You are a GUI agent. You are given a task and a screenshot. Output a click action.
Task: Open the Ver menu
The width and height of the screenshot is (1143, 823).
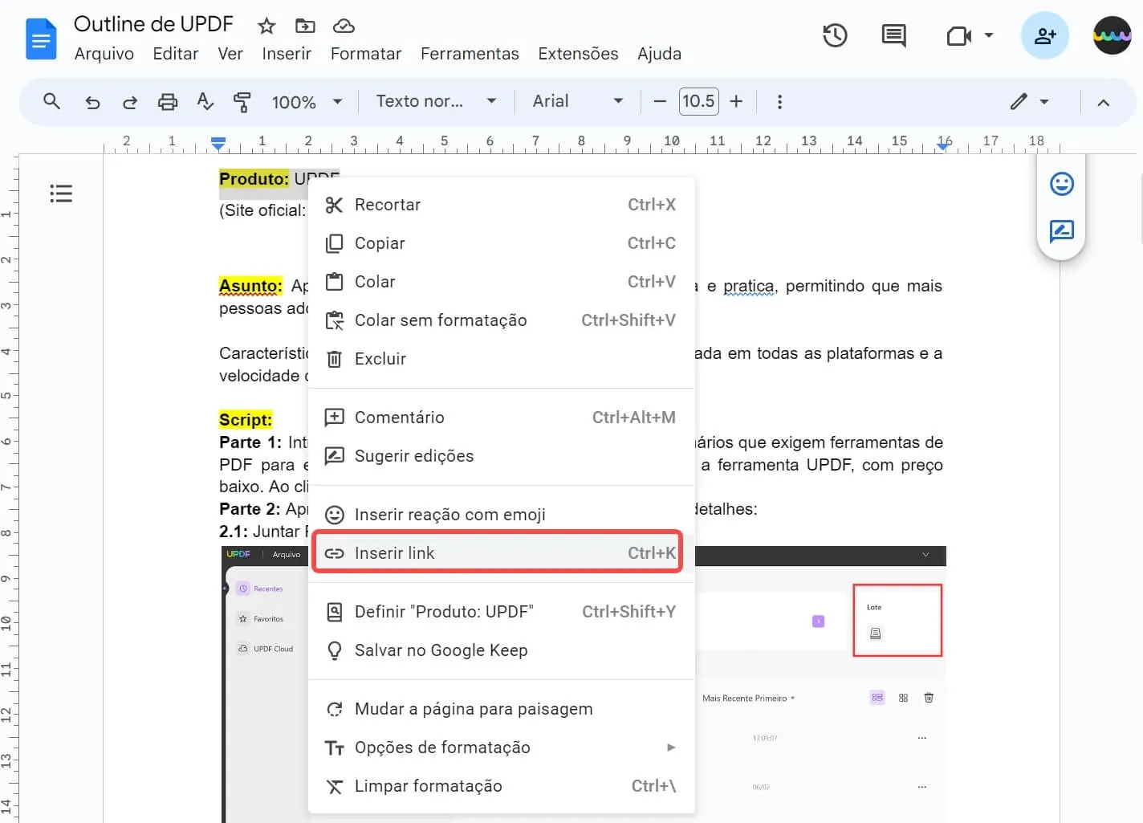coord(230,54)
